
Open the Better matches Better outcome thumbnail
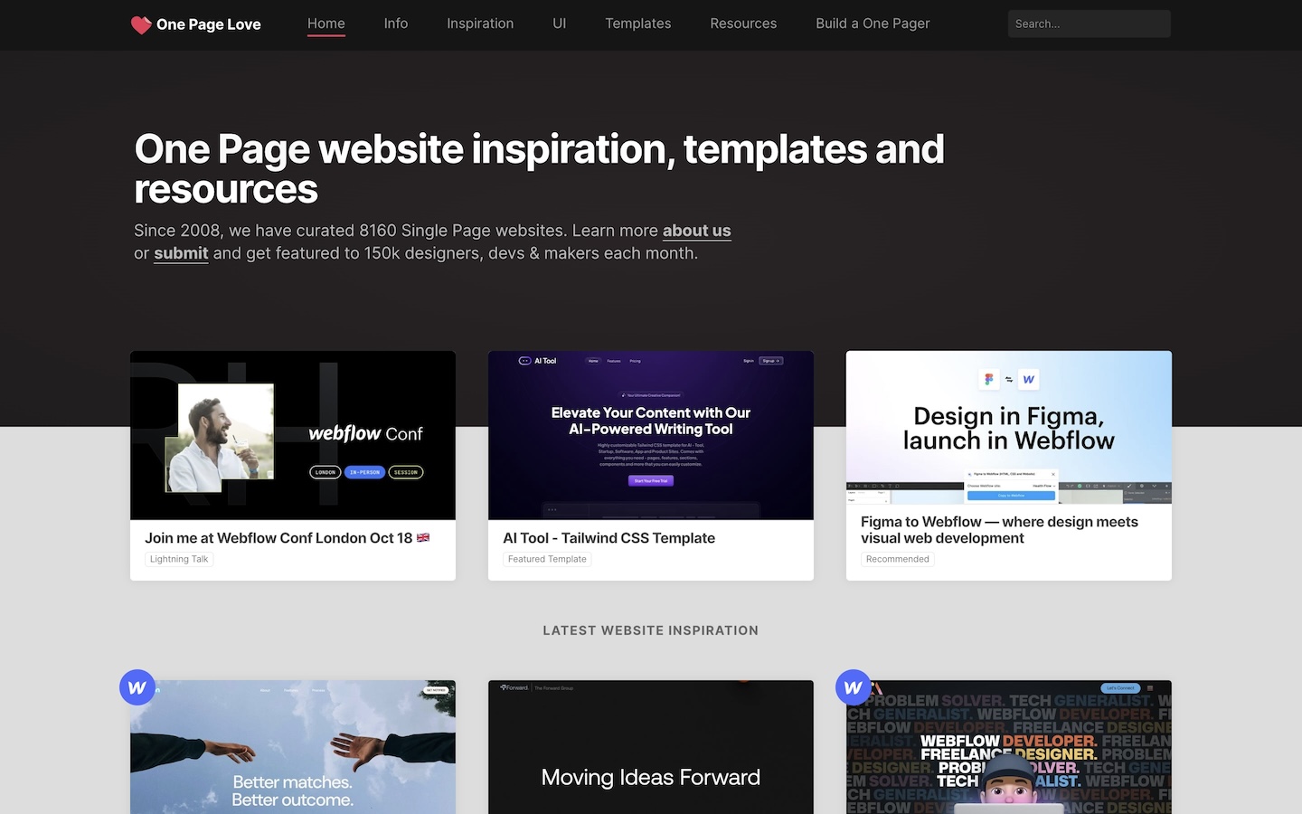293,747
